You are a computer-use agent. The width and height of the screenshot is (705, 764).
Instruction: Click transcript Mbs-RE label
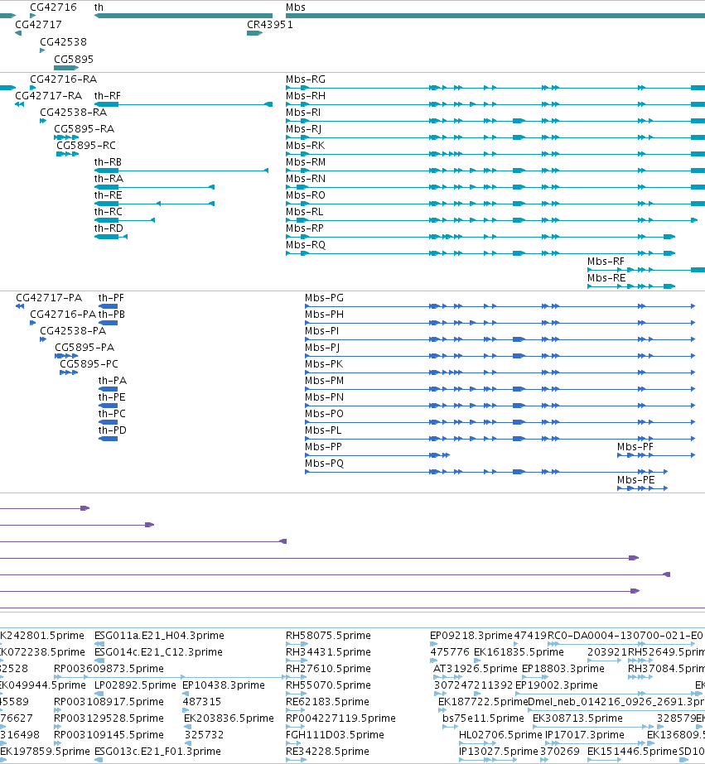(606, 278)
